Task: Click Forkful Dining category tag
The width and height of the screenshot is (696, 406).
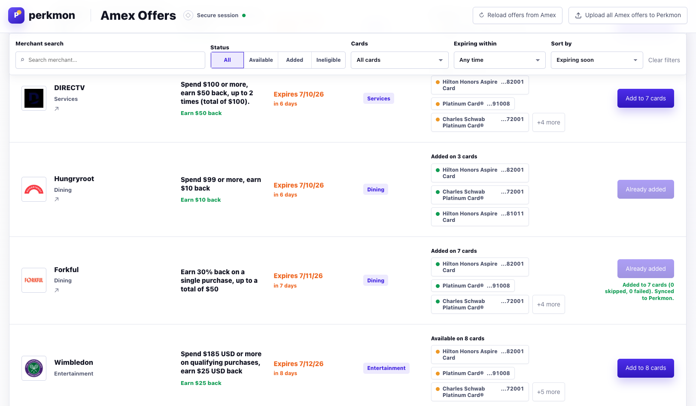Action: click(376, 280)
